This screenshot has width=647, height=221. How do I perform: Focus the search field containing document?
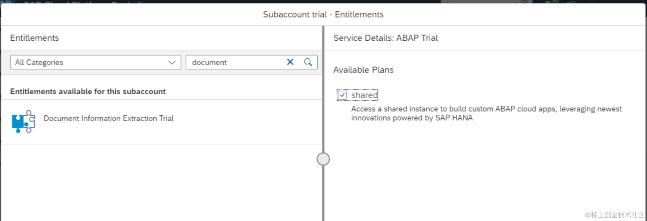[x=235, y=62]
